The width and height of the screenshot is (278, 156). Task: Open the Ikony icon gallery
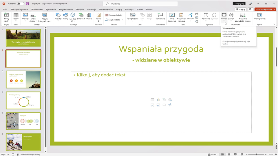pyautogui.click(x=65, y=16)
